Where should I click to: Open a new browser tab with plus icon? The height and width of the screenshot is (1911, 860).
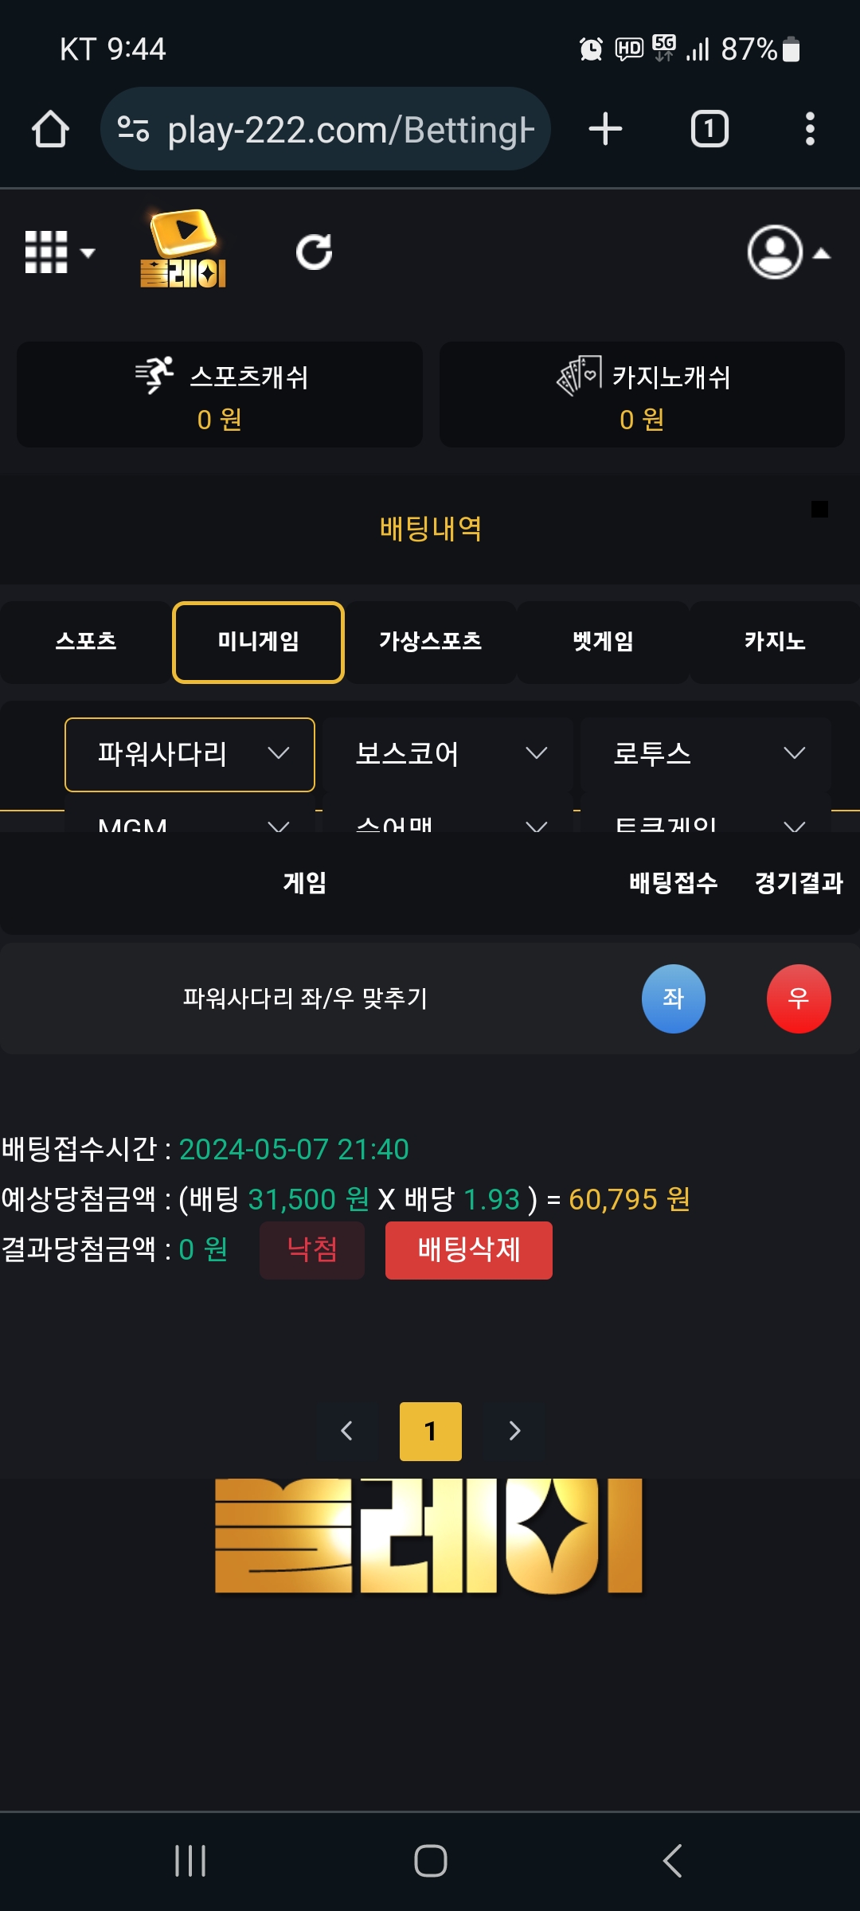605,129
